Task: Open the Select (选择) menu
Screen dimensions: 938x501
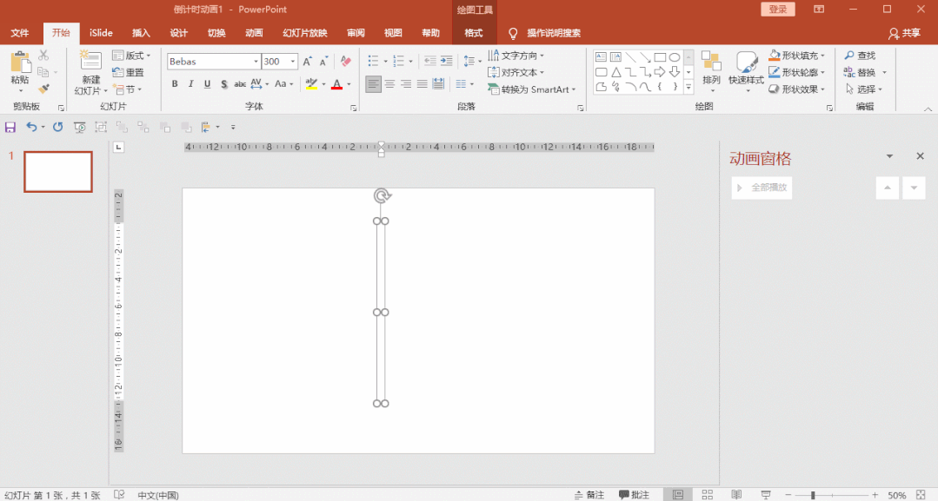Action: click(x=864, y=89)
